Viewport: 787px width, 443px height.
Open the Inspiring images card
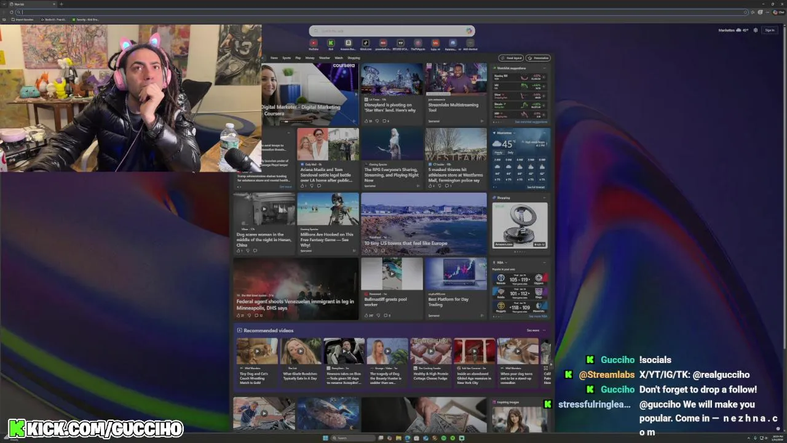pos(520,415)
